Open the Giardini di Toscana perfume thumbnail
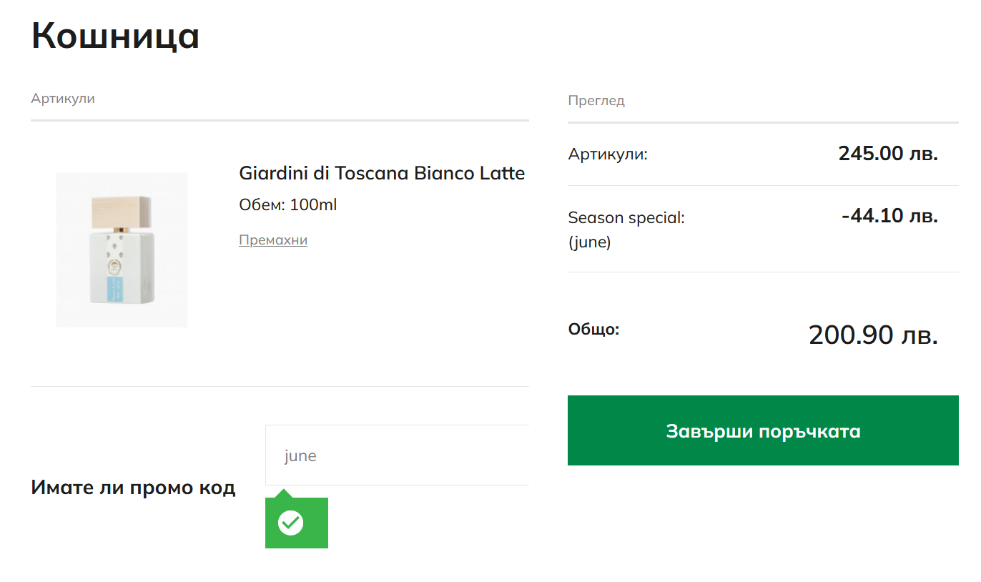 coord(122,250)
